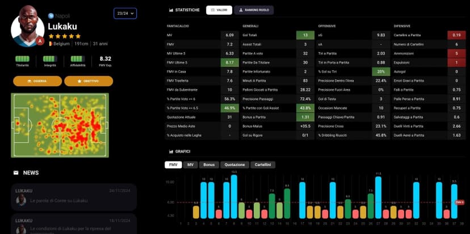470x234 pixels.
Task: Click the Integrità battery indicator
Action: pos(50,58)
